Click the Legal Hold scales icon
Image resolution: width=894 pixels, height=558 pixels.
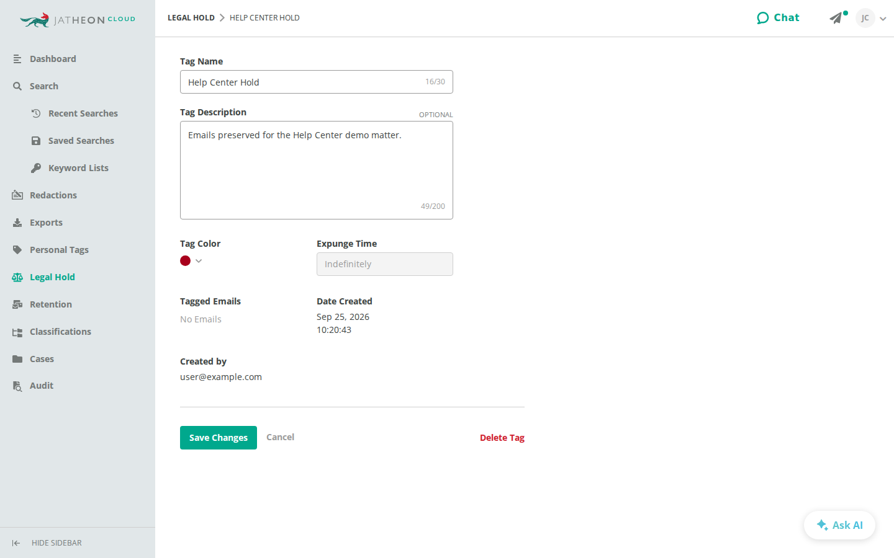[x=17, y=277]
